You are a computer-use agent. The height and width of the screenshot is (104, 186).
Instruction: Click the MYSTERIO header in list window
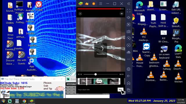point(71,84)
